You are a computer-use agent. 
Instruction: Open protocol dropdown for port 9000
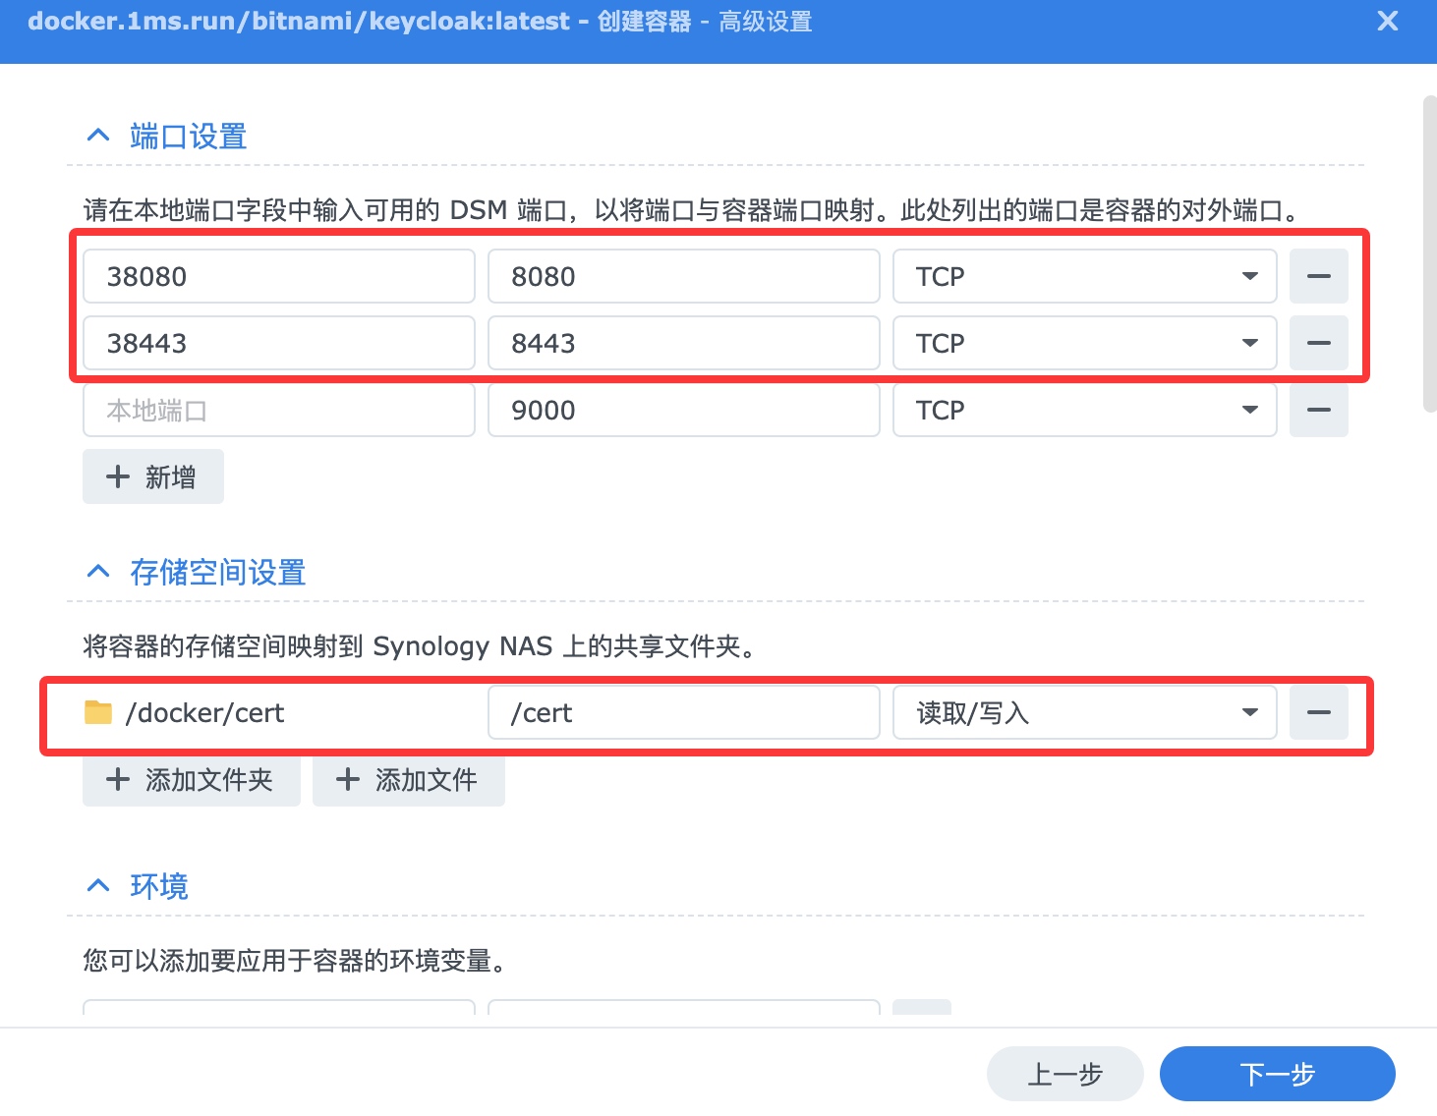tap(1084, 410)
